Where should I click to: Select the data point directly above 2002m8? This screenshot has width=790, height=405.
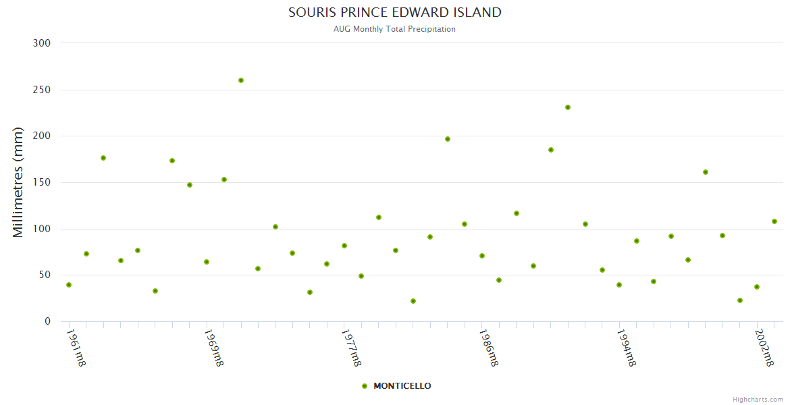tap(757, 287)
